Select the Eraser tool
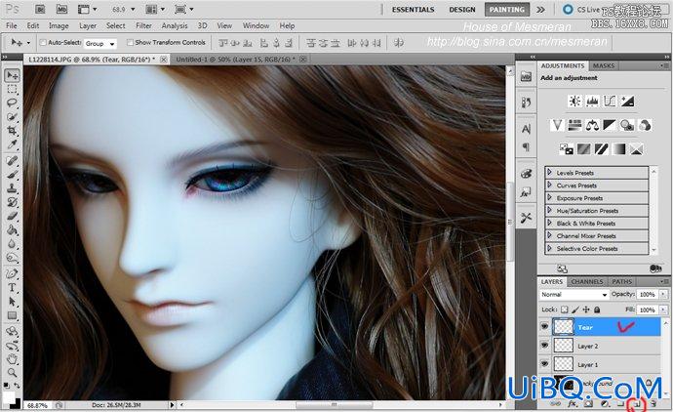The width and height of the screenshot is (673, 412). [12, 216]
